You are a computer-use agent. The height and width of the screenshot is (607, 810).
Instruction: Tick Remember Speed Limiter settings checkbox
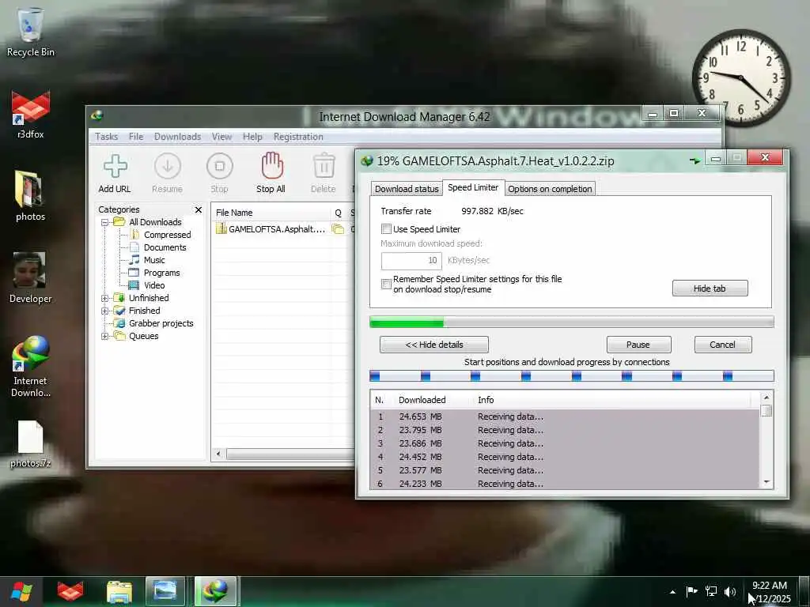(x=386, y=284)
